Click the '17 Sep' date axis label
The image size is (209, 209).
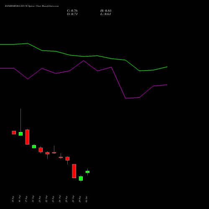click(26, 199)
